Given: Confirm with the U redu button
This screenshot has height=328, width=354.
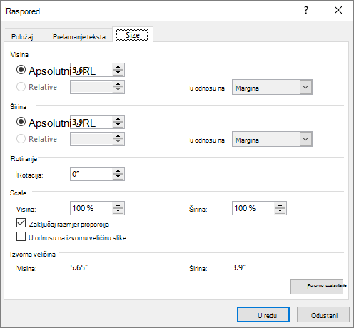Looking at the screenshot, I should coord(263,314).
